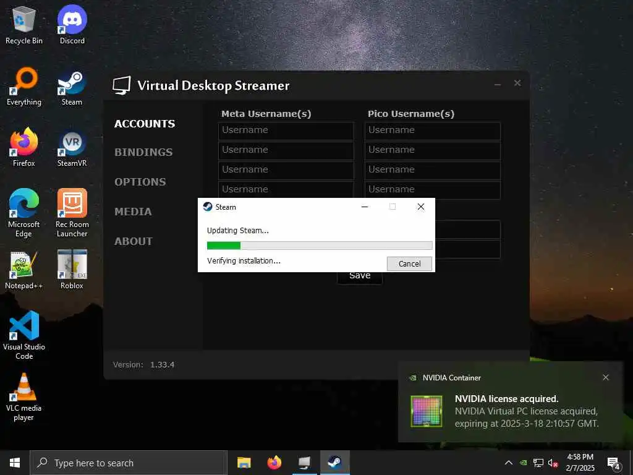Click the first Meta Username field
This screenshot has height=475, width=633.
tap(286, 131)
